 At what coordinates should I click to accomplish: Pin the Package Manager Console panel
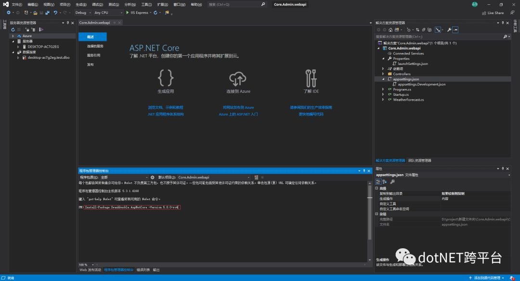coord(364,171)
